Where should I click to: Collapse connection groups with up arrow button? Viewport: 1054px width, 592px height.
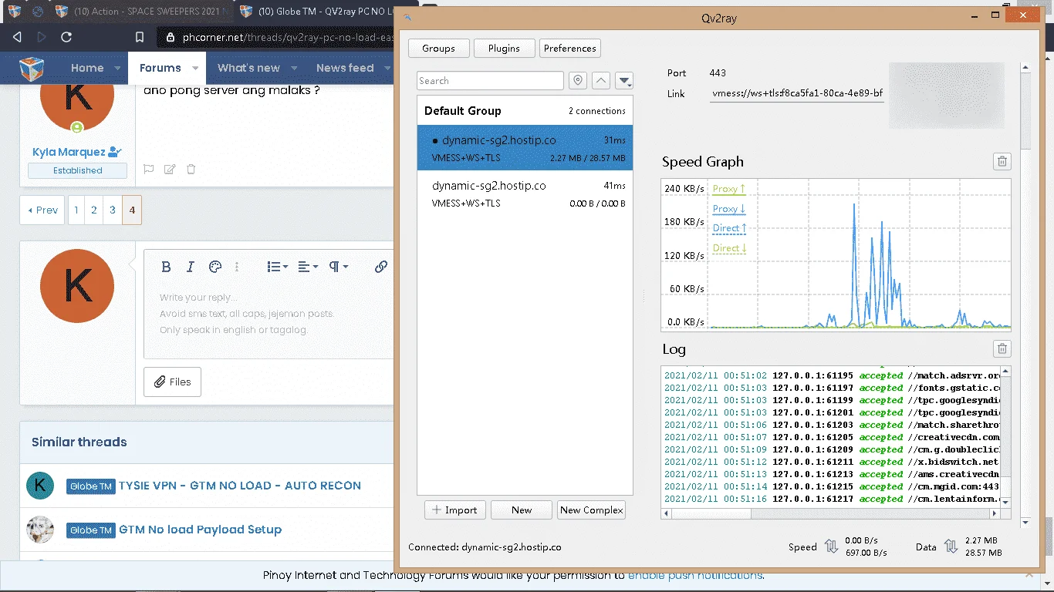click(601, 81)
